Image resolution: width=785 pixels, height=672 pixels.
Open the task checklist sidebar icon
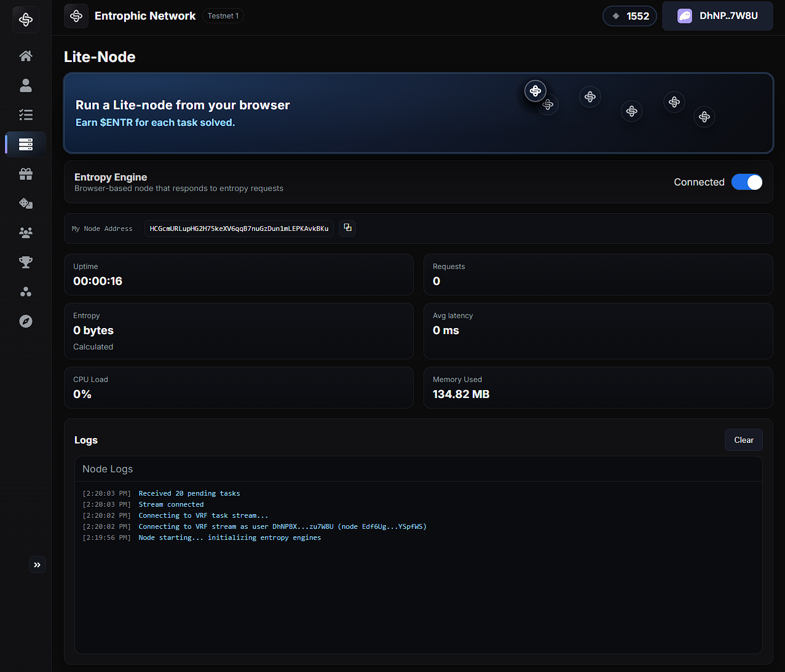tap(26, 115)
